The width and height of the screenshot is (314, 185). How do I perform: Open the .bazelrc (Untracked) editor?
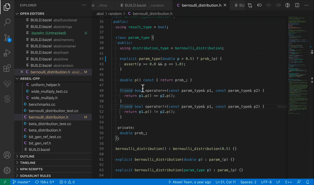pos(53,33)
